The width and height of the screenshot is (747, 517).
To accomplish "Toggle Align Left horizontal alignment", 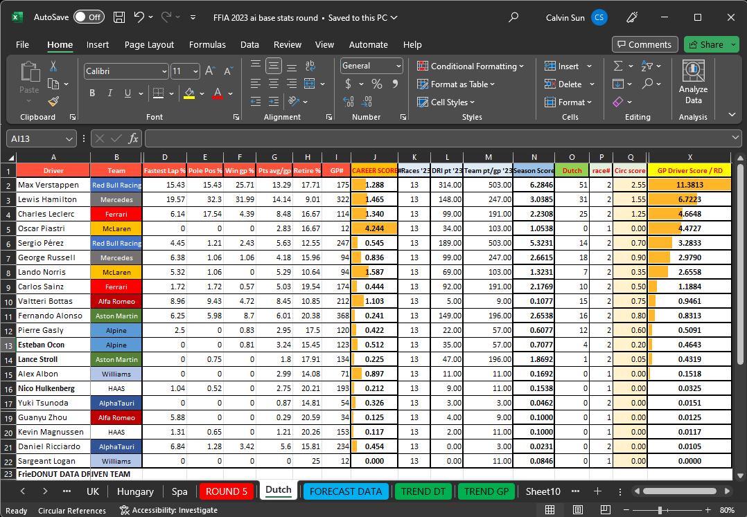I will [x=255, y=84].
